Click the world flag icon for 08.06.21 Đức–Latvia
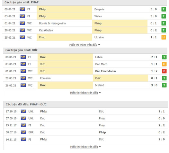This screenshot has width=169, height=153. coord(23,57)
